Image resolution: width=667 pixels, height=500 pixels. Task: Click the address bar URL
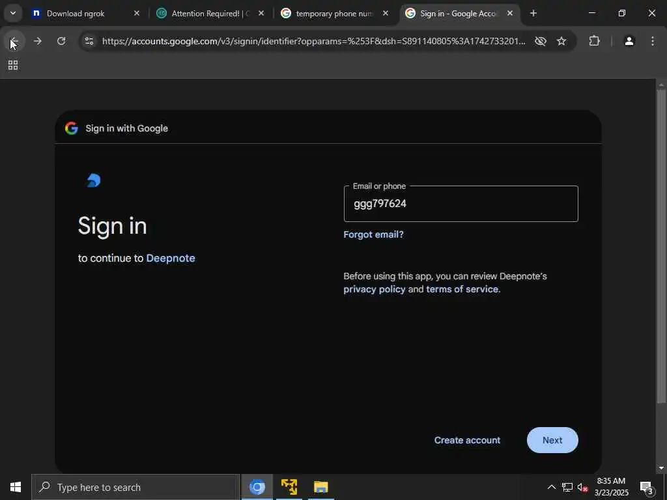313,41
